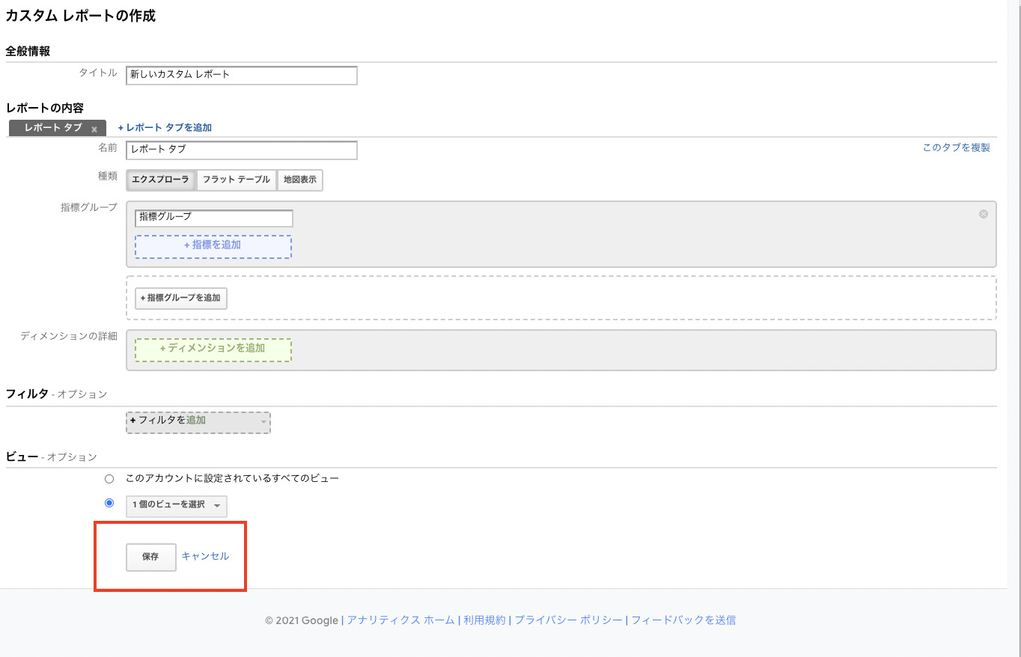Click the タイトル input field
Screen dimensions: 1021x657
coord(241,75)
